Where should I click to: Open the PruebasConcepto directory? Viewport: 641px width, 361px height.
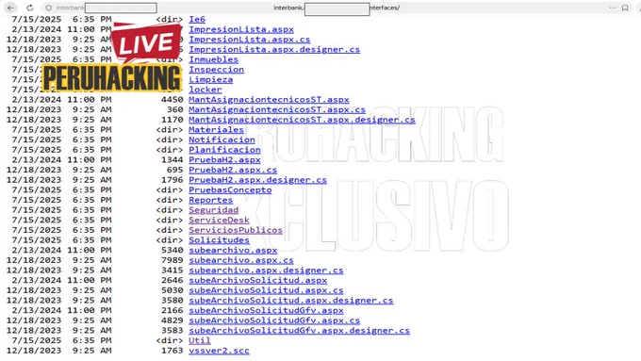pyautogui.click(x=230, y=189)
